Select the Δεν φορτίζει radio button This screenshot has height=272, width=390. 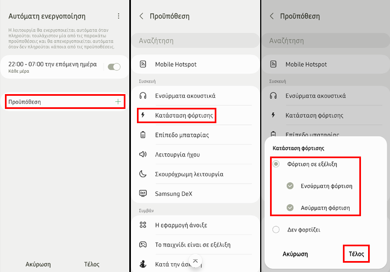[x=276, y=229]
